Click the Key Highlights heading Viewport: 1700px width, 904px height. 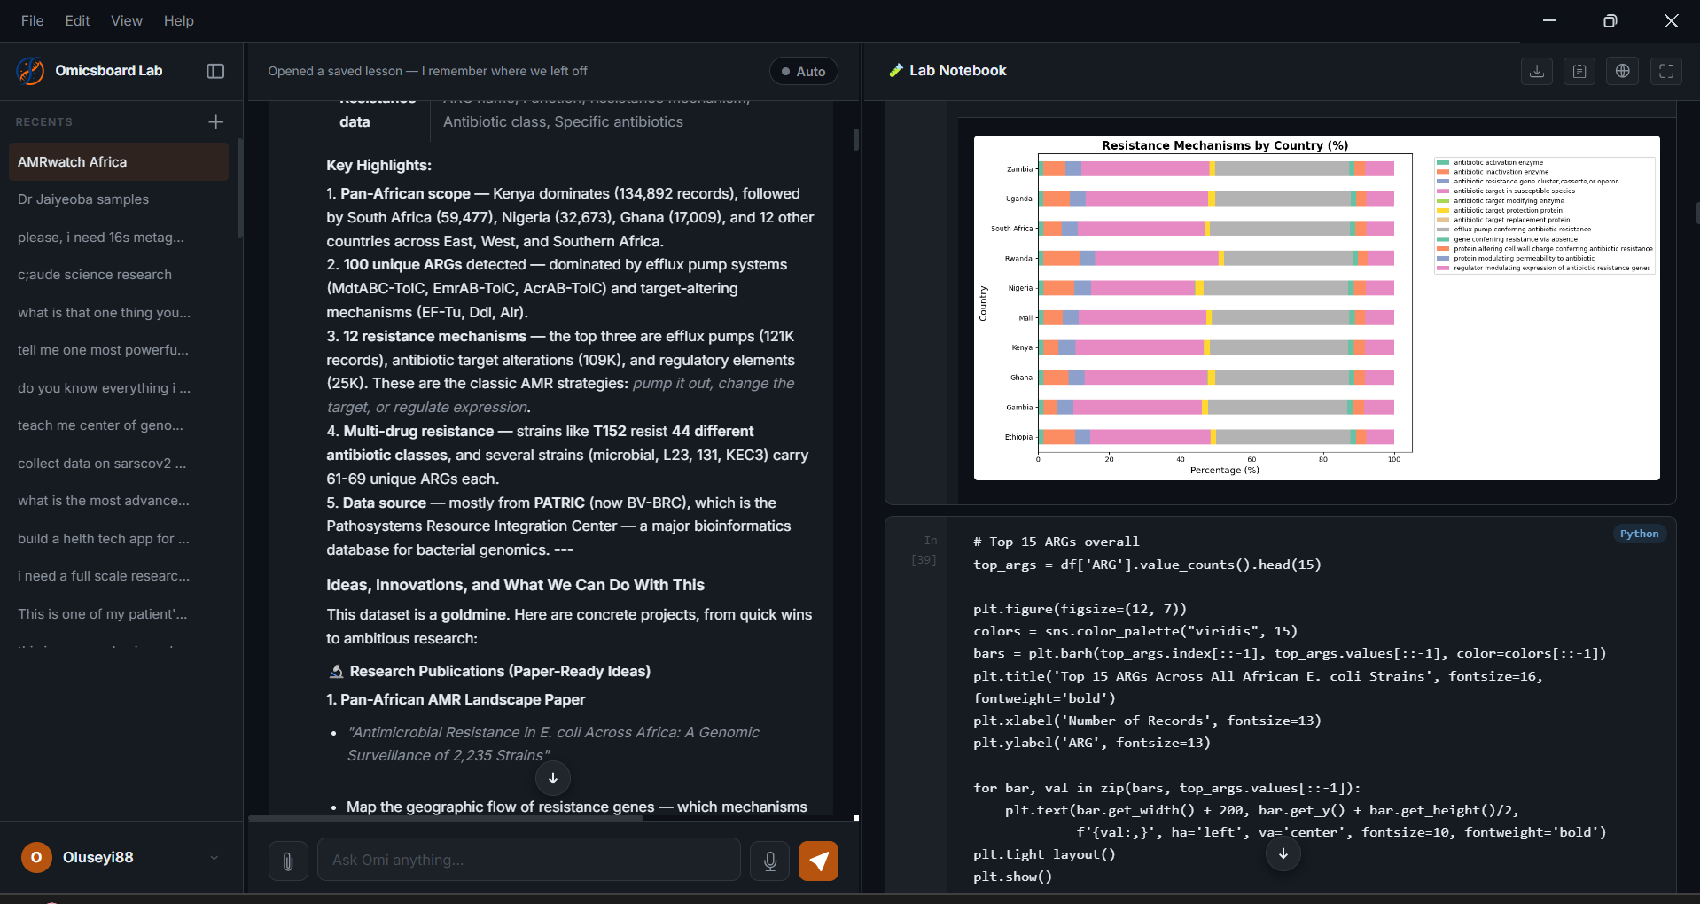[378, 165]
